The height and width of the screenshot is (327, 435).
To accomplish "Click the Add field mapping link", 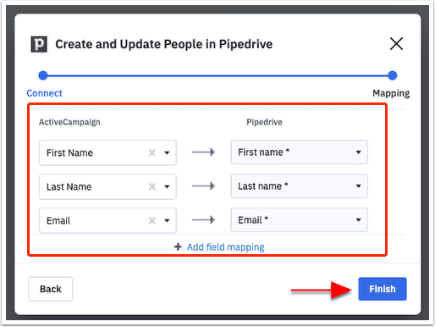I will [x=226, y=247].
